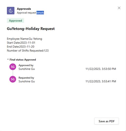The image size is (126, 131).
Task: Click the GuYetong-Holiday Request title
Action: pos(31,29)
